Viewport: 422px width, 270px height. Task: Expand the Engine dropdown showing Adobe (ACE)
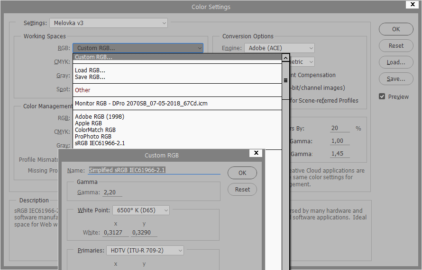click(x=279, y=48)
